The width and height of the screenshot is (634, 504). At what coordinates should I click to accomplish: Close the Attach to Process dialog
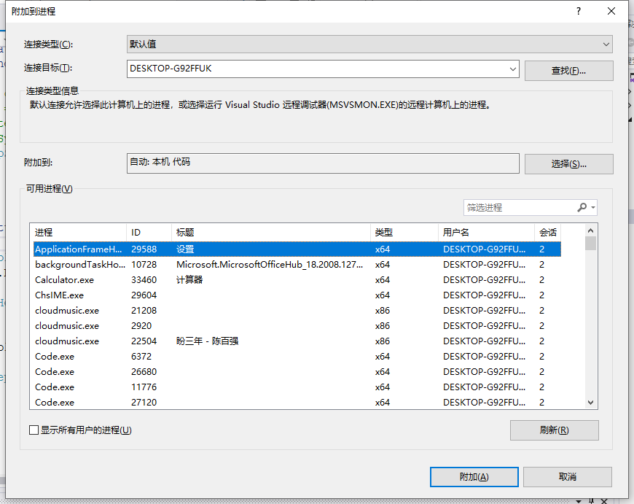(x=611, y=12)
